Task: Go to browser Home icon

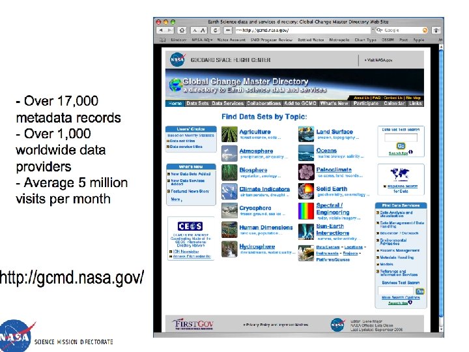Action: [x=182, y=30]
